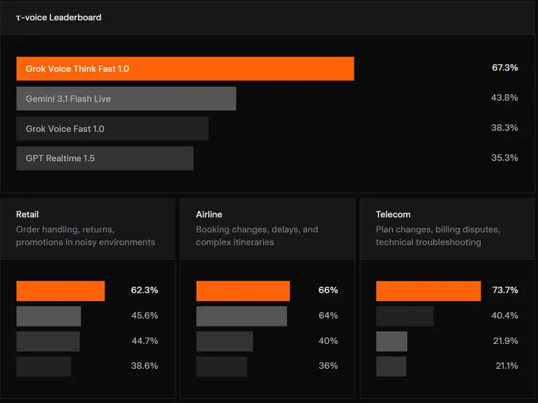Click the 40.4% Telecom value
Image resolution: width=538 pixels, height=403 pixels.
coord(505,315)
